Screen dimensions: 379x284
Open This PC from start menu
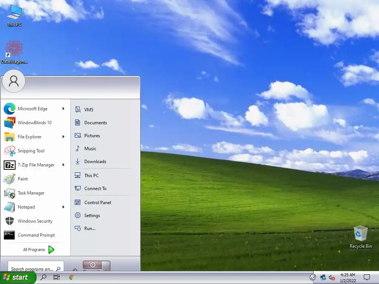(x=104, y=176)
